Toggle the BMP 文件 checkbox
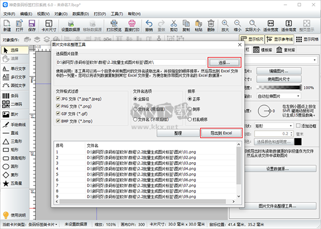Screen dimensions: 321x229 point(59,121)
